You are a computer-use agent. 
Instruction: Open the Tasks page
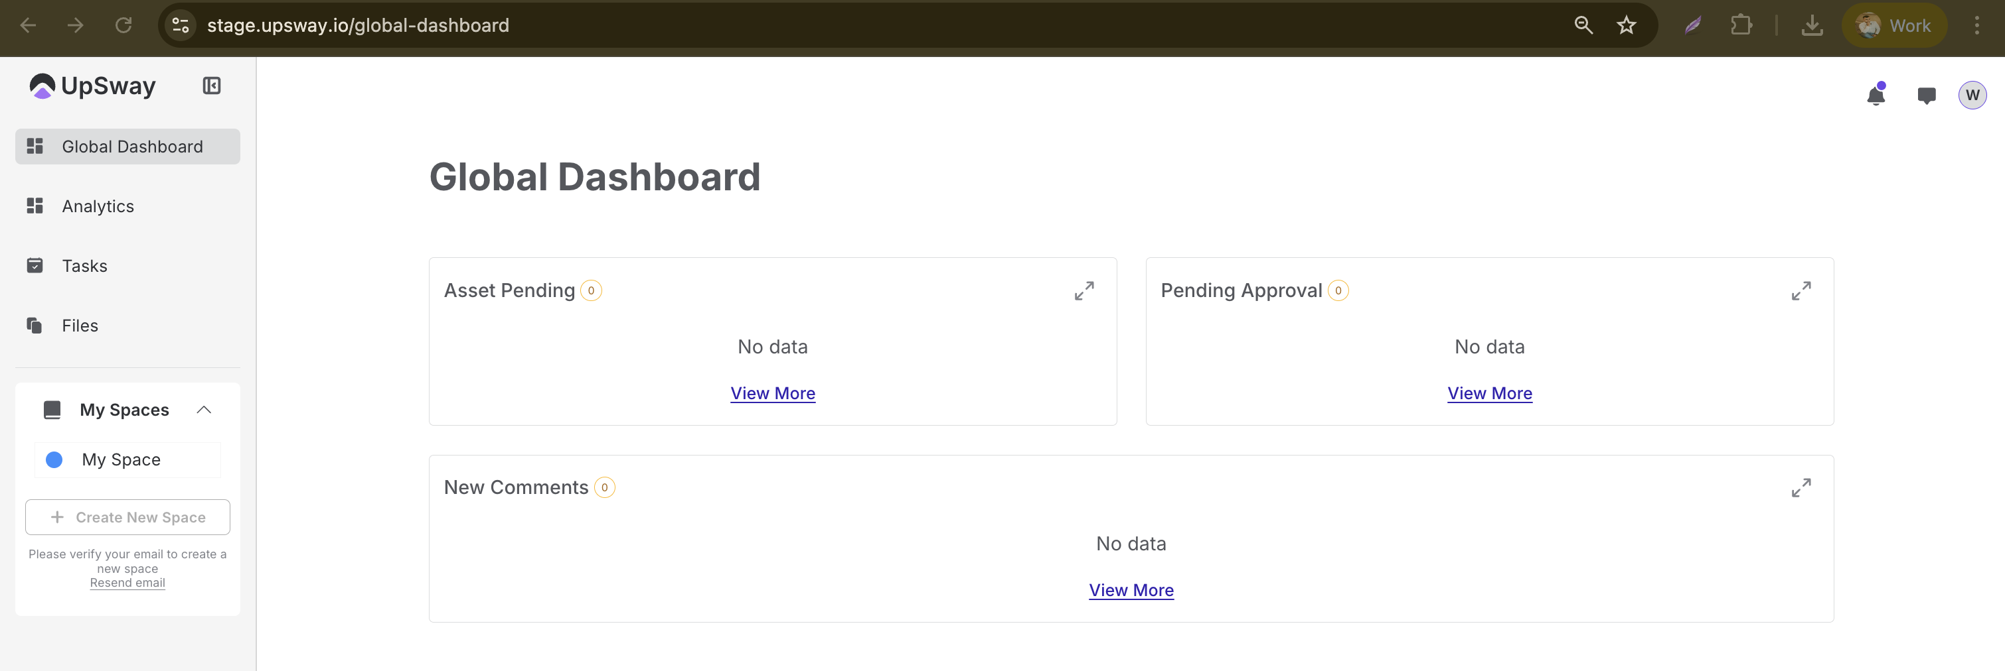(85, 266)
